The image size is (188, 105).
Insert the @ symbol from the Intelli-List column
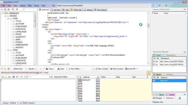click(80, 80)
